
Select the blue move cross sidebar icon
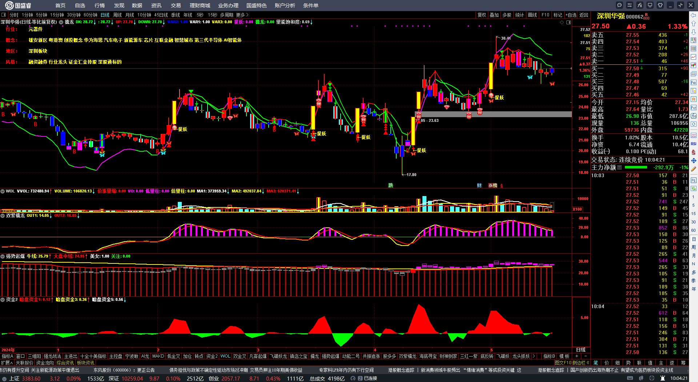694,160
